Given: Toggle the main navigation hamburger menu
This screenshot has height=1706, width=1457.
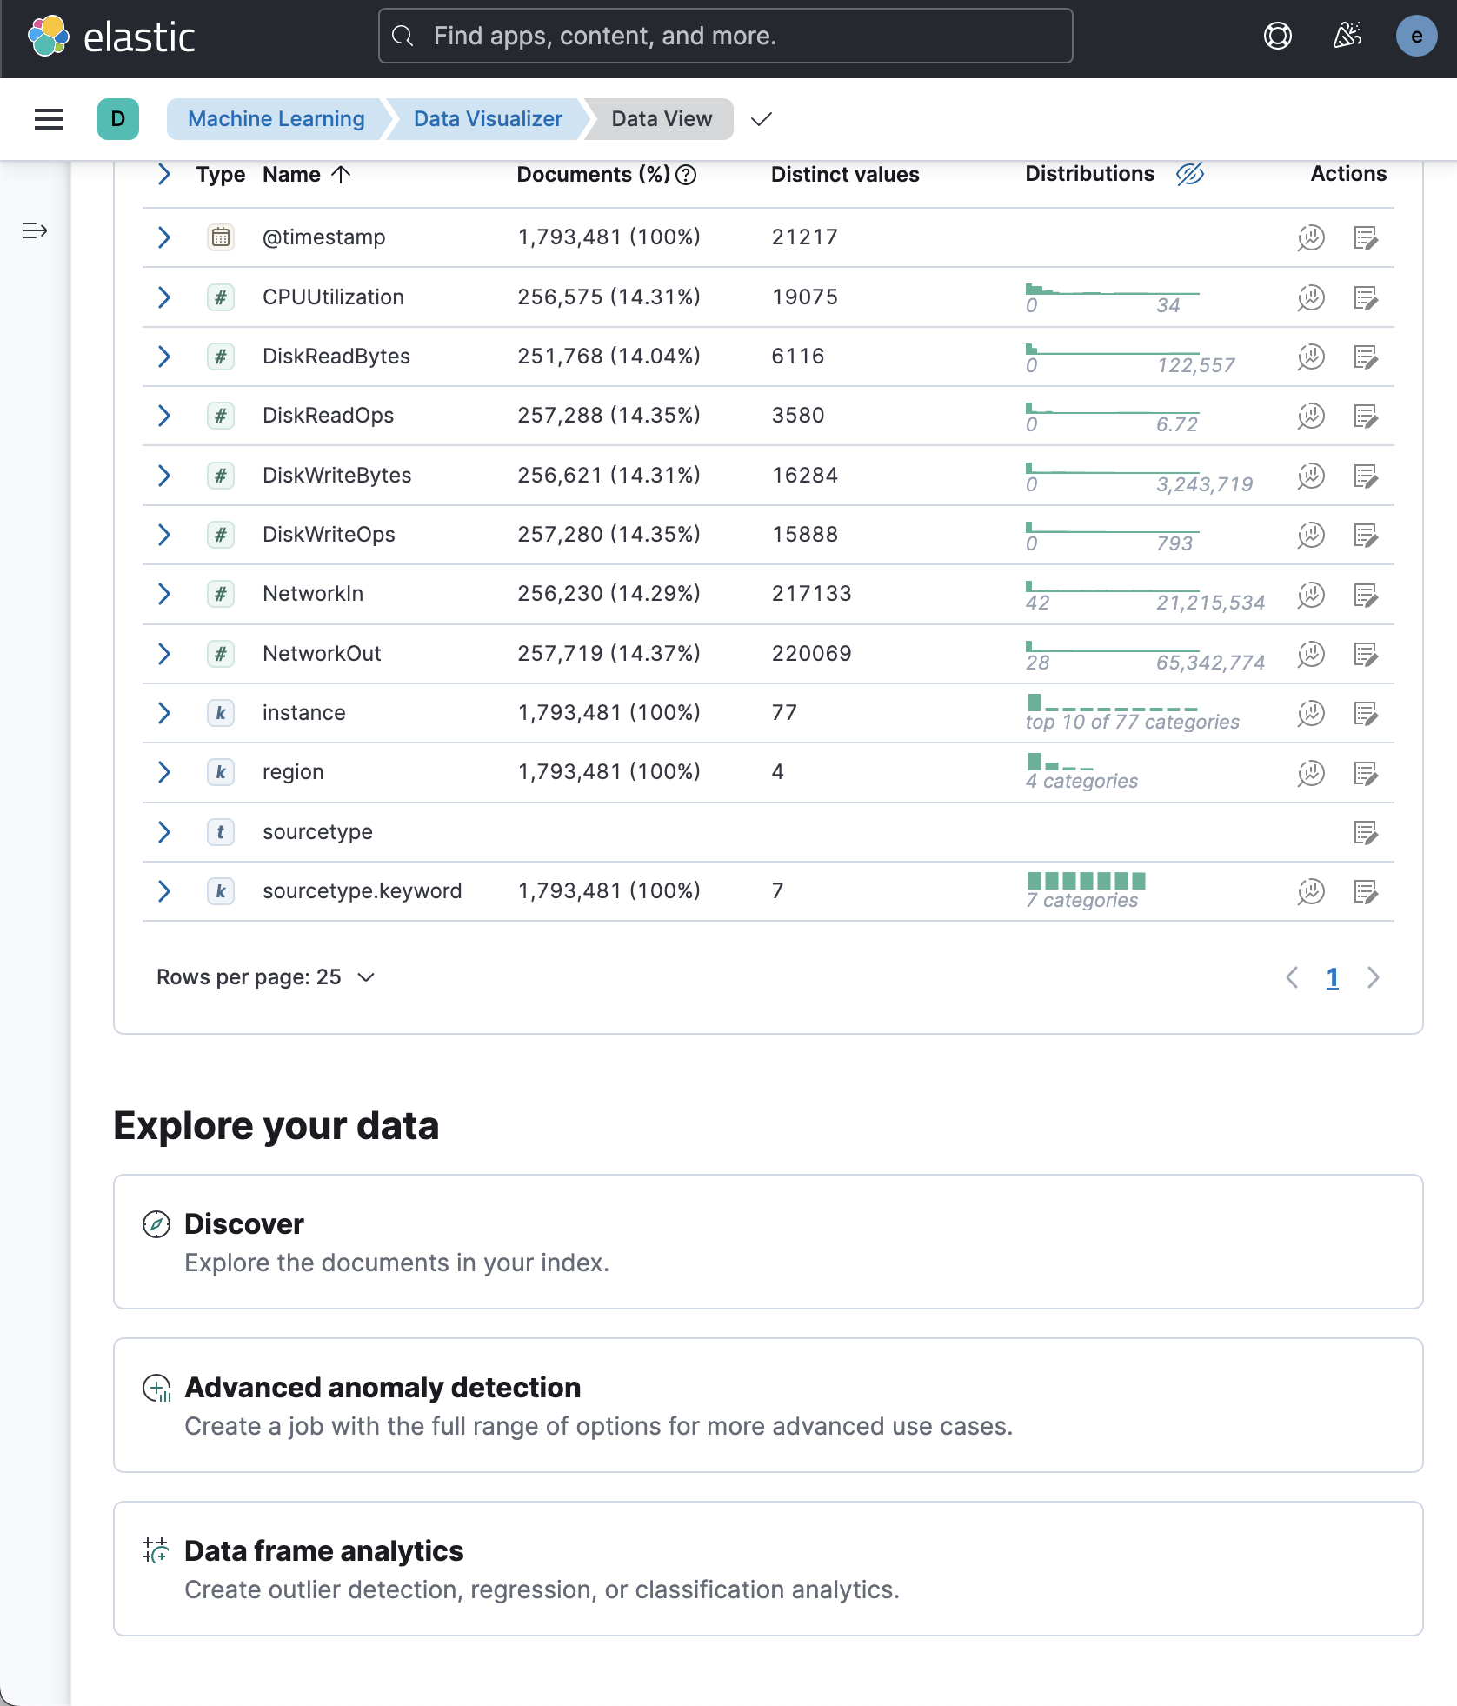Looking at the screenshot, I should pos(49,119).
